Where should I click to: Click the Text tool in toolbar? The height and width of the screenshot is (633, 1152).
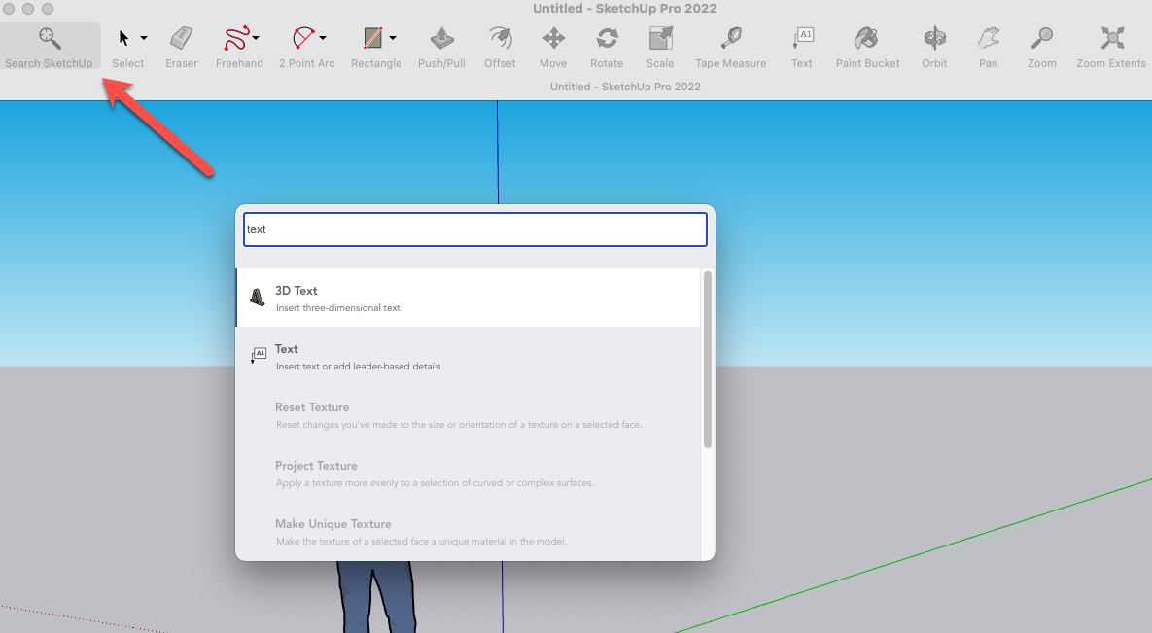[x=802, y=47]
